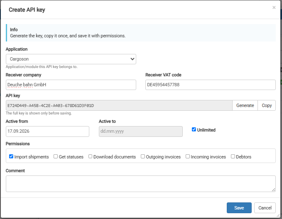Click the Receiver company input field
282x219 pixels.
71,85
